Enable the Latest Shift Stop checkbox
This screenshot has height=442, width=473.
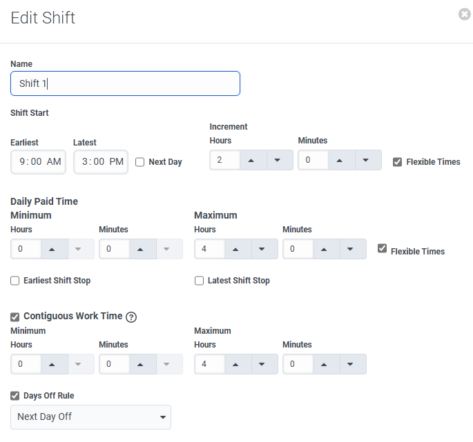200,281
